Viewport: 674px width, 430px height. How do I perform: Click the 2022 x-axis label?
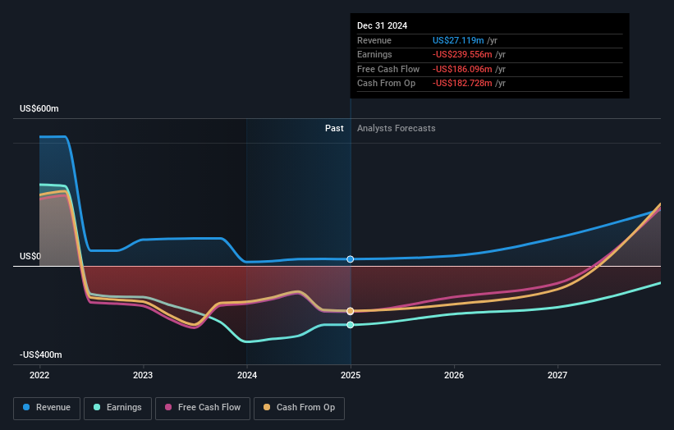tap(39, 375)
